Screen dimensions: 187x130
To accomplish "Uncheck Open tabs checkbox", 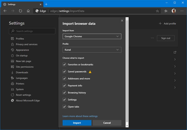I will (x=64, y=107).
